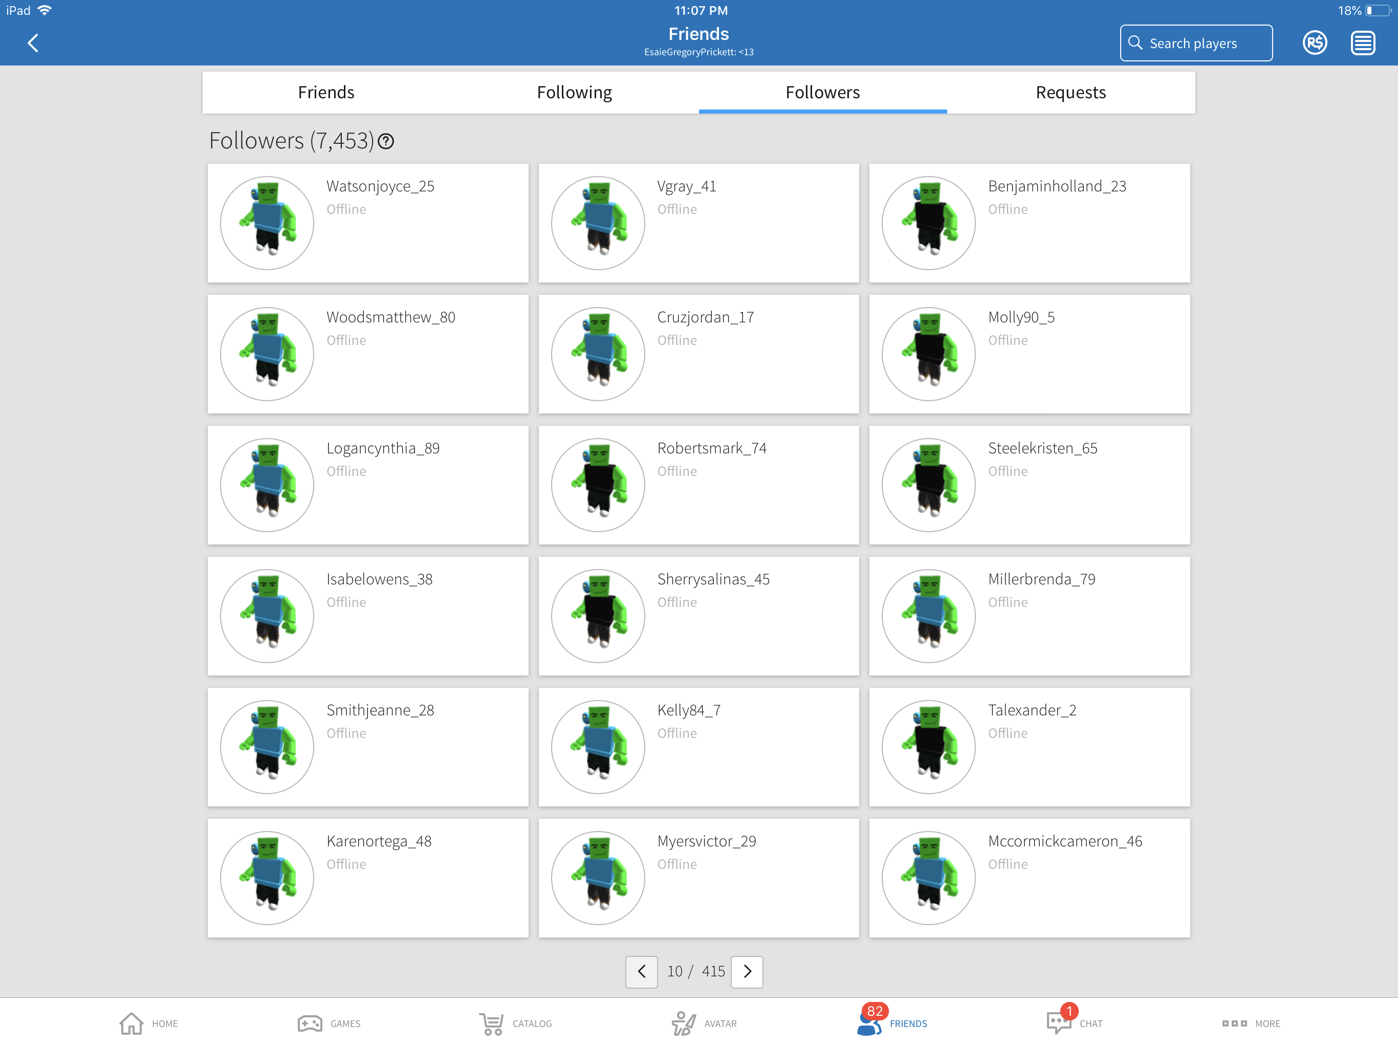Click the previous page arrow button
The height and width of the screenshot is (1048, 1398).
(x=641, y=971)
